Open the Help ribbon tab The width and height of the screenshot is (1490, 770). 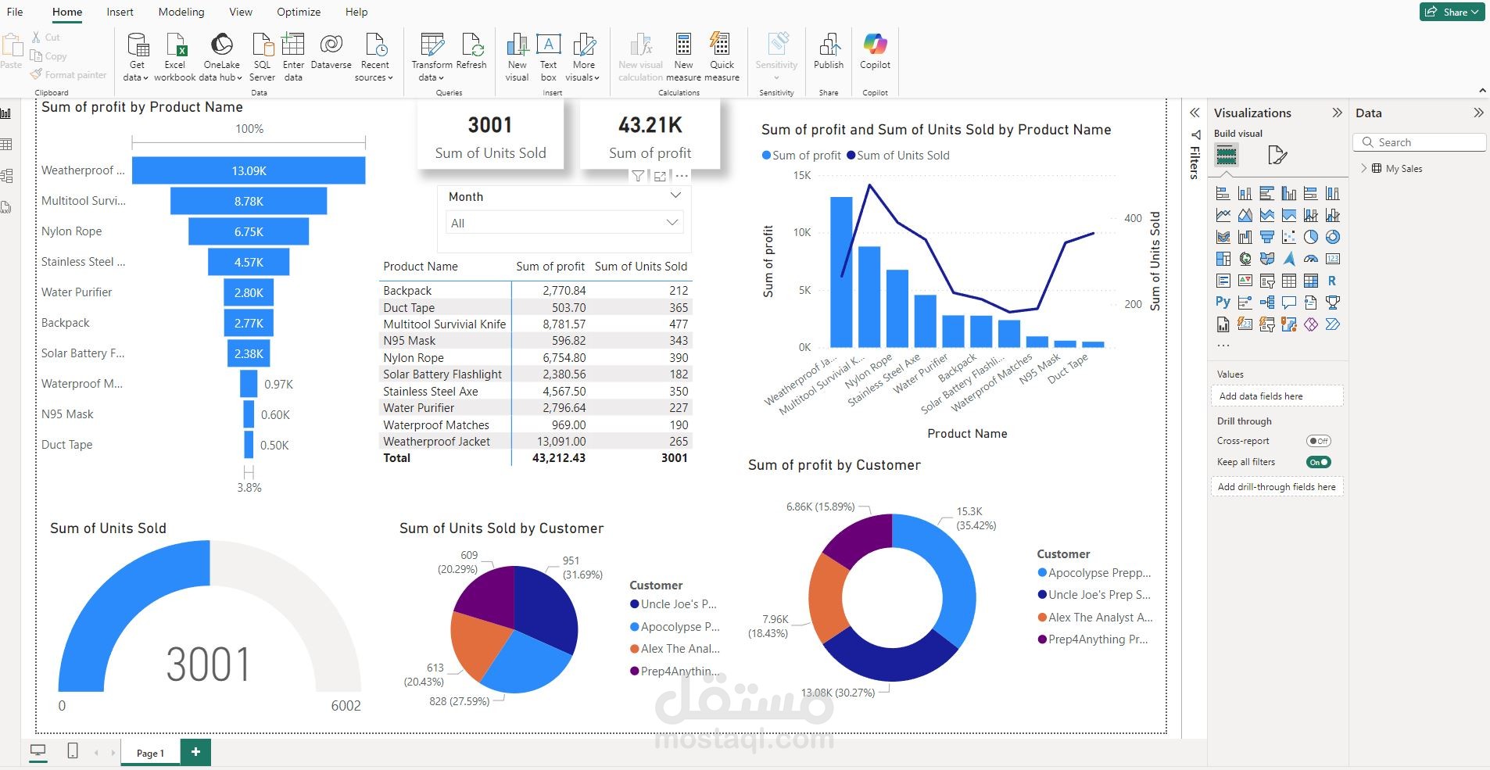(x=356, y=12)
